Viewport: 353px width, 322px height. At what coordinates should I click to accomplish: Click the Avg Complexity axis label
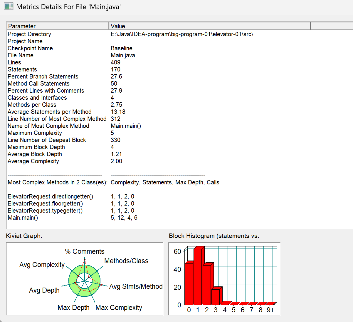click(42, 265)
